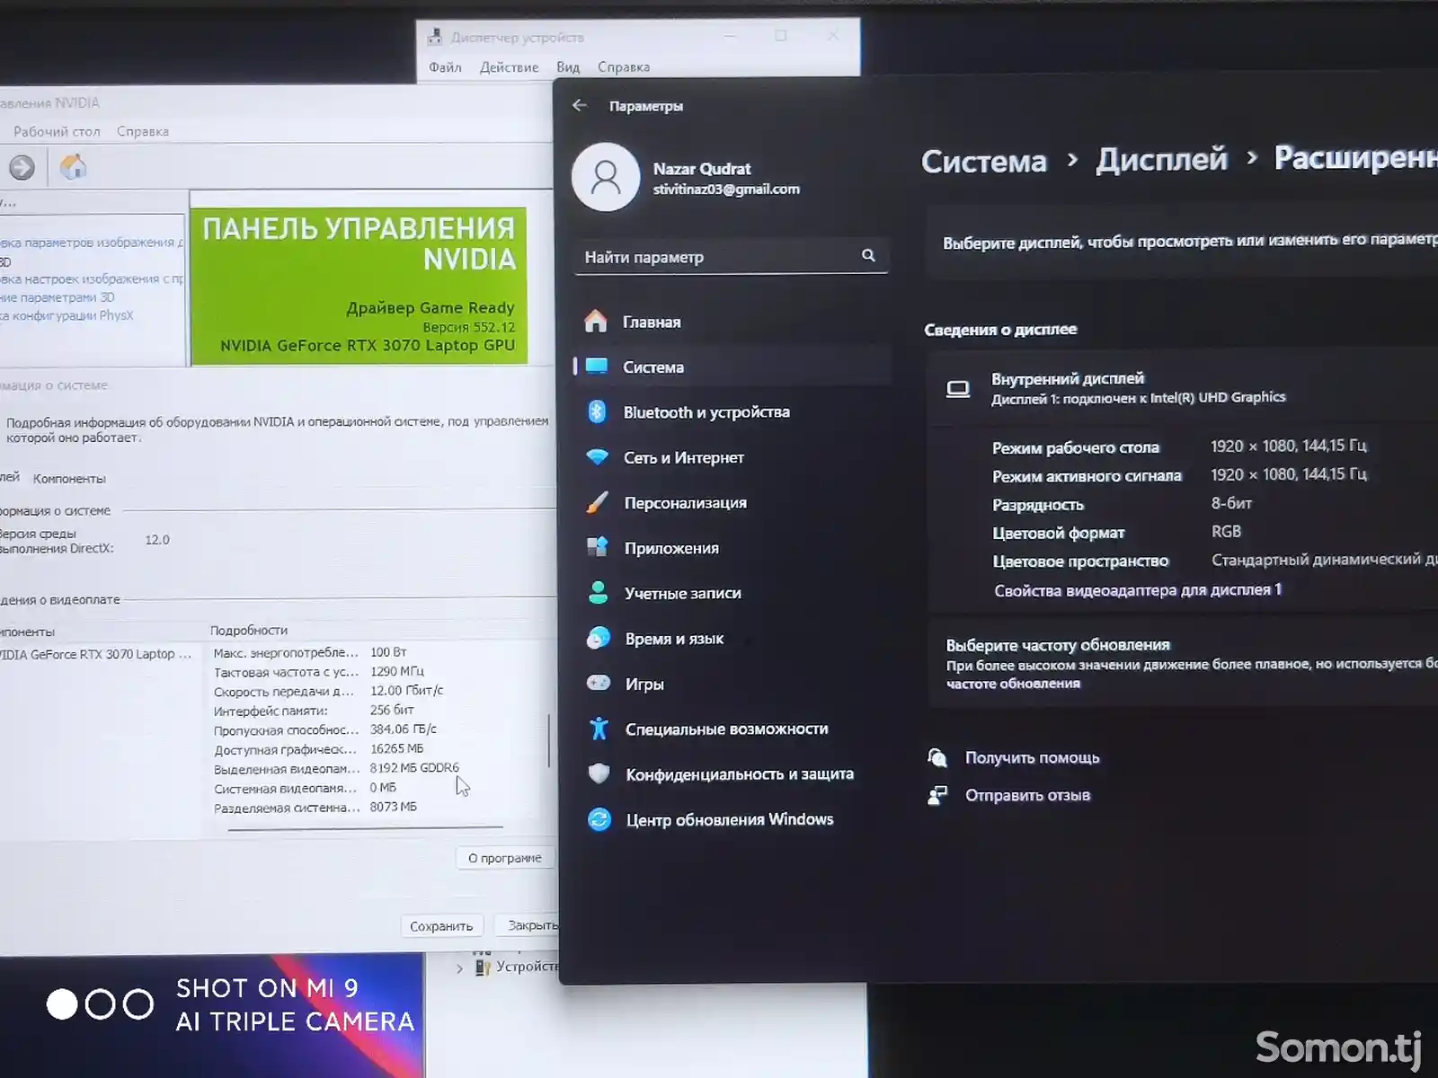
Task: Click Система in the breadcrumb
Action: pyautogui.click(x=984, y=162)
